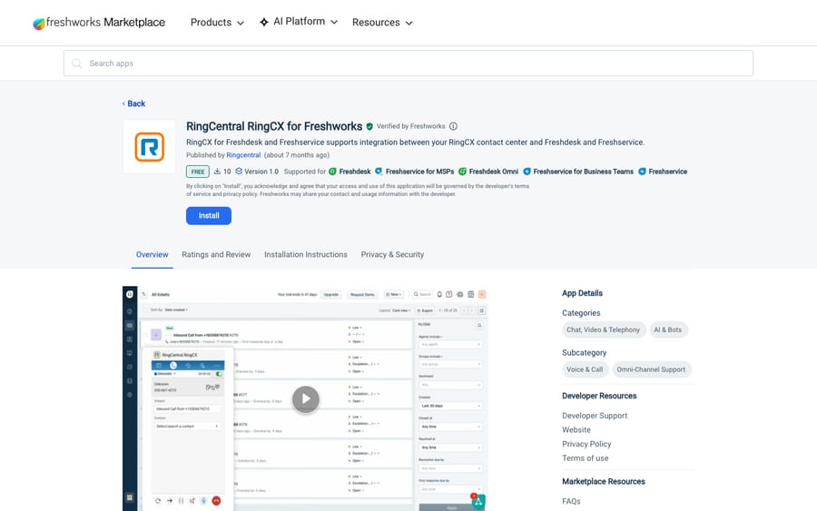Click the green verified shield badge
Image resolution: width=817 pixels, height=511 pixels.
[369, 126]
